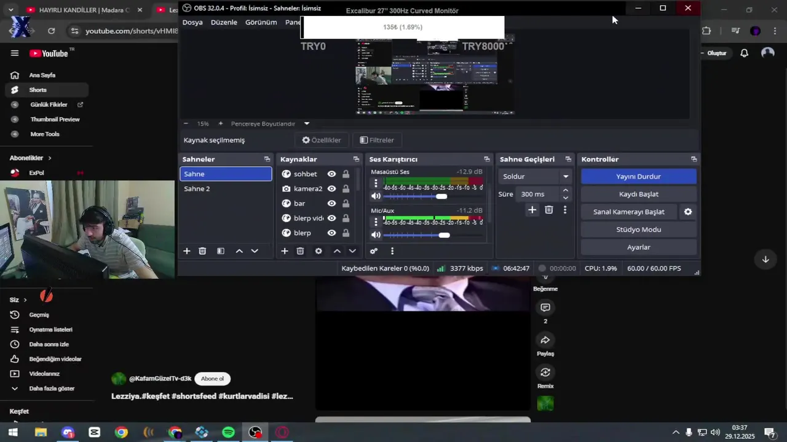Open audio mixer menu three dots
787x442 pixels.
click(392, 251)
